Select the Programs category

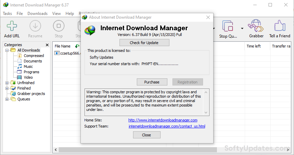tap(31, 72)
